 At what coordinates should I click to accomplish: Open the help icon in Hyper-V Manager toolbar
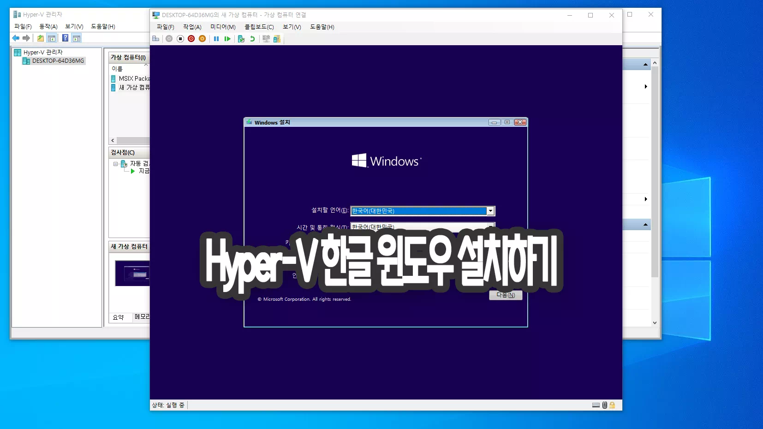(x=65, y=38)
